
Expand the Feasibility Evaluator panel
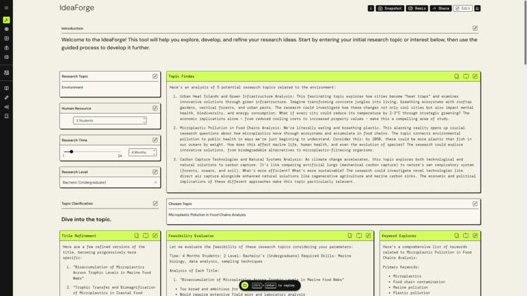[359, 235]
